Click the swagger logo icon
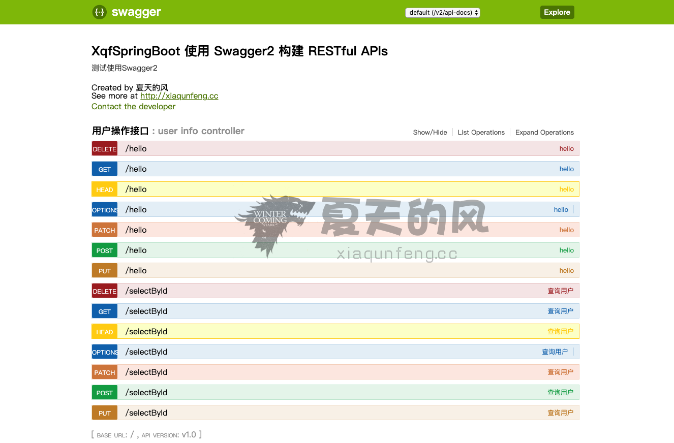Image resolution: width=674 pixels, height=443 pixels. click(100, 12)
